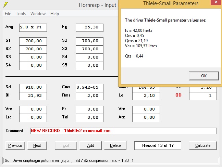The image size is (222, 167).
Task: Click the Qts = 0,44 line
Action: click(134, 56)
